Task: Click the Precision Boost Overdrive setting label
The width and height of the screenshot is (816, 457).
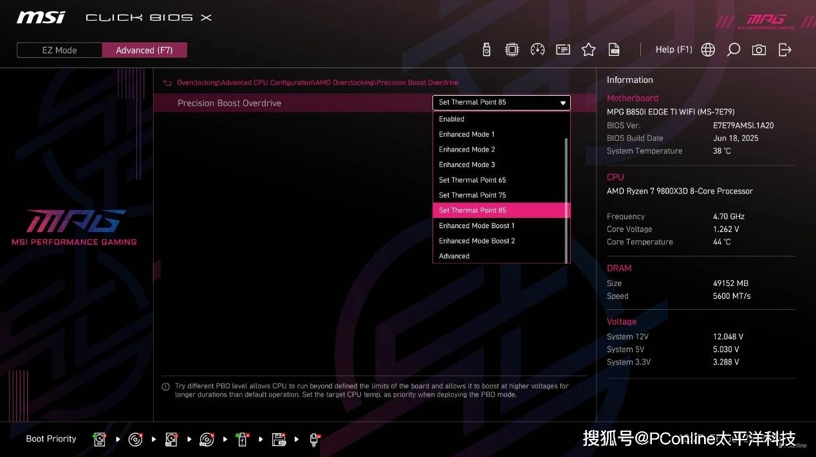Action: tap(229, 103)
